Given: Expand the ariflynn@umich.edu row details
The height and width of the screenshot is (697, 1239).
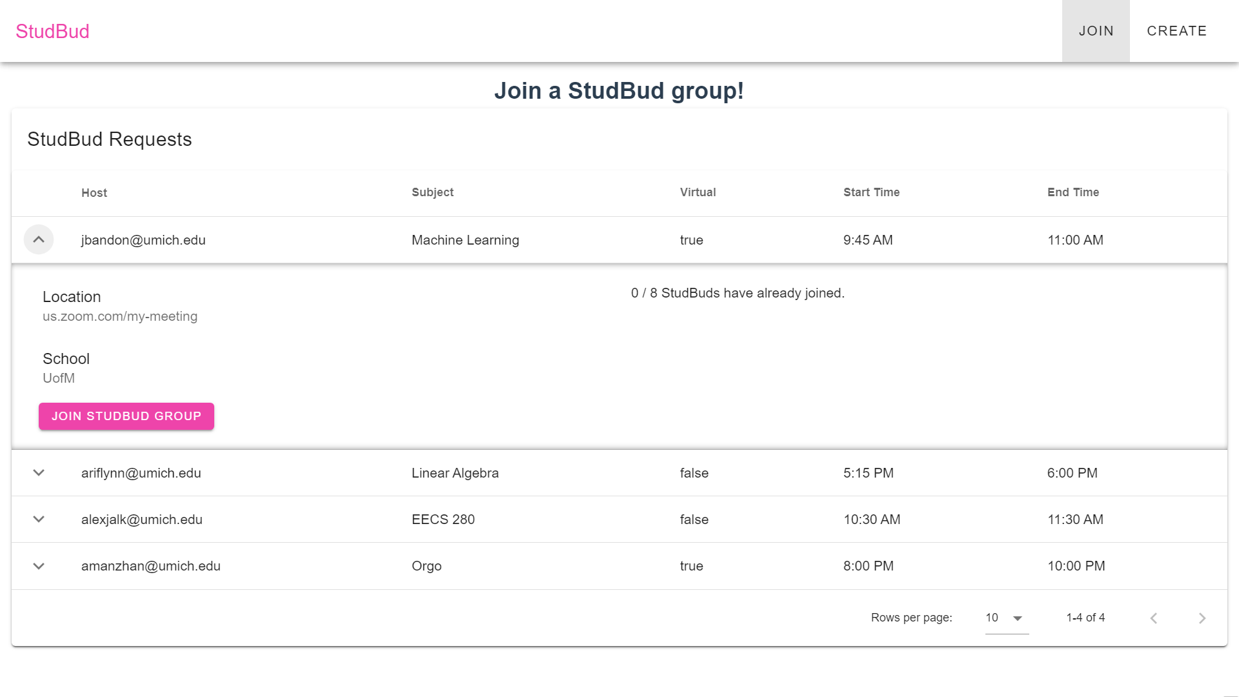Looking at the screenshot, I should [39, 472].
